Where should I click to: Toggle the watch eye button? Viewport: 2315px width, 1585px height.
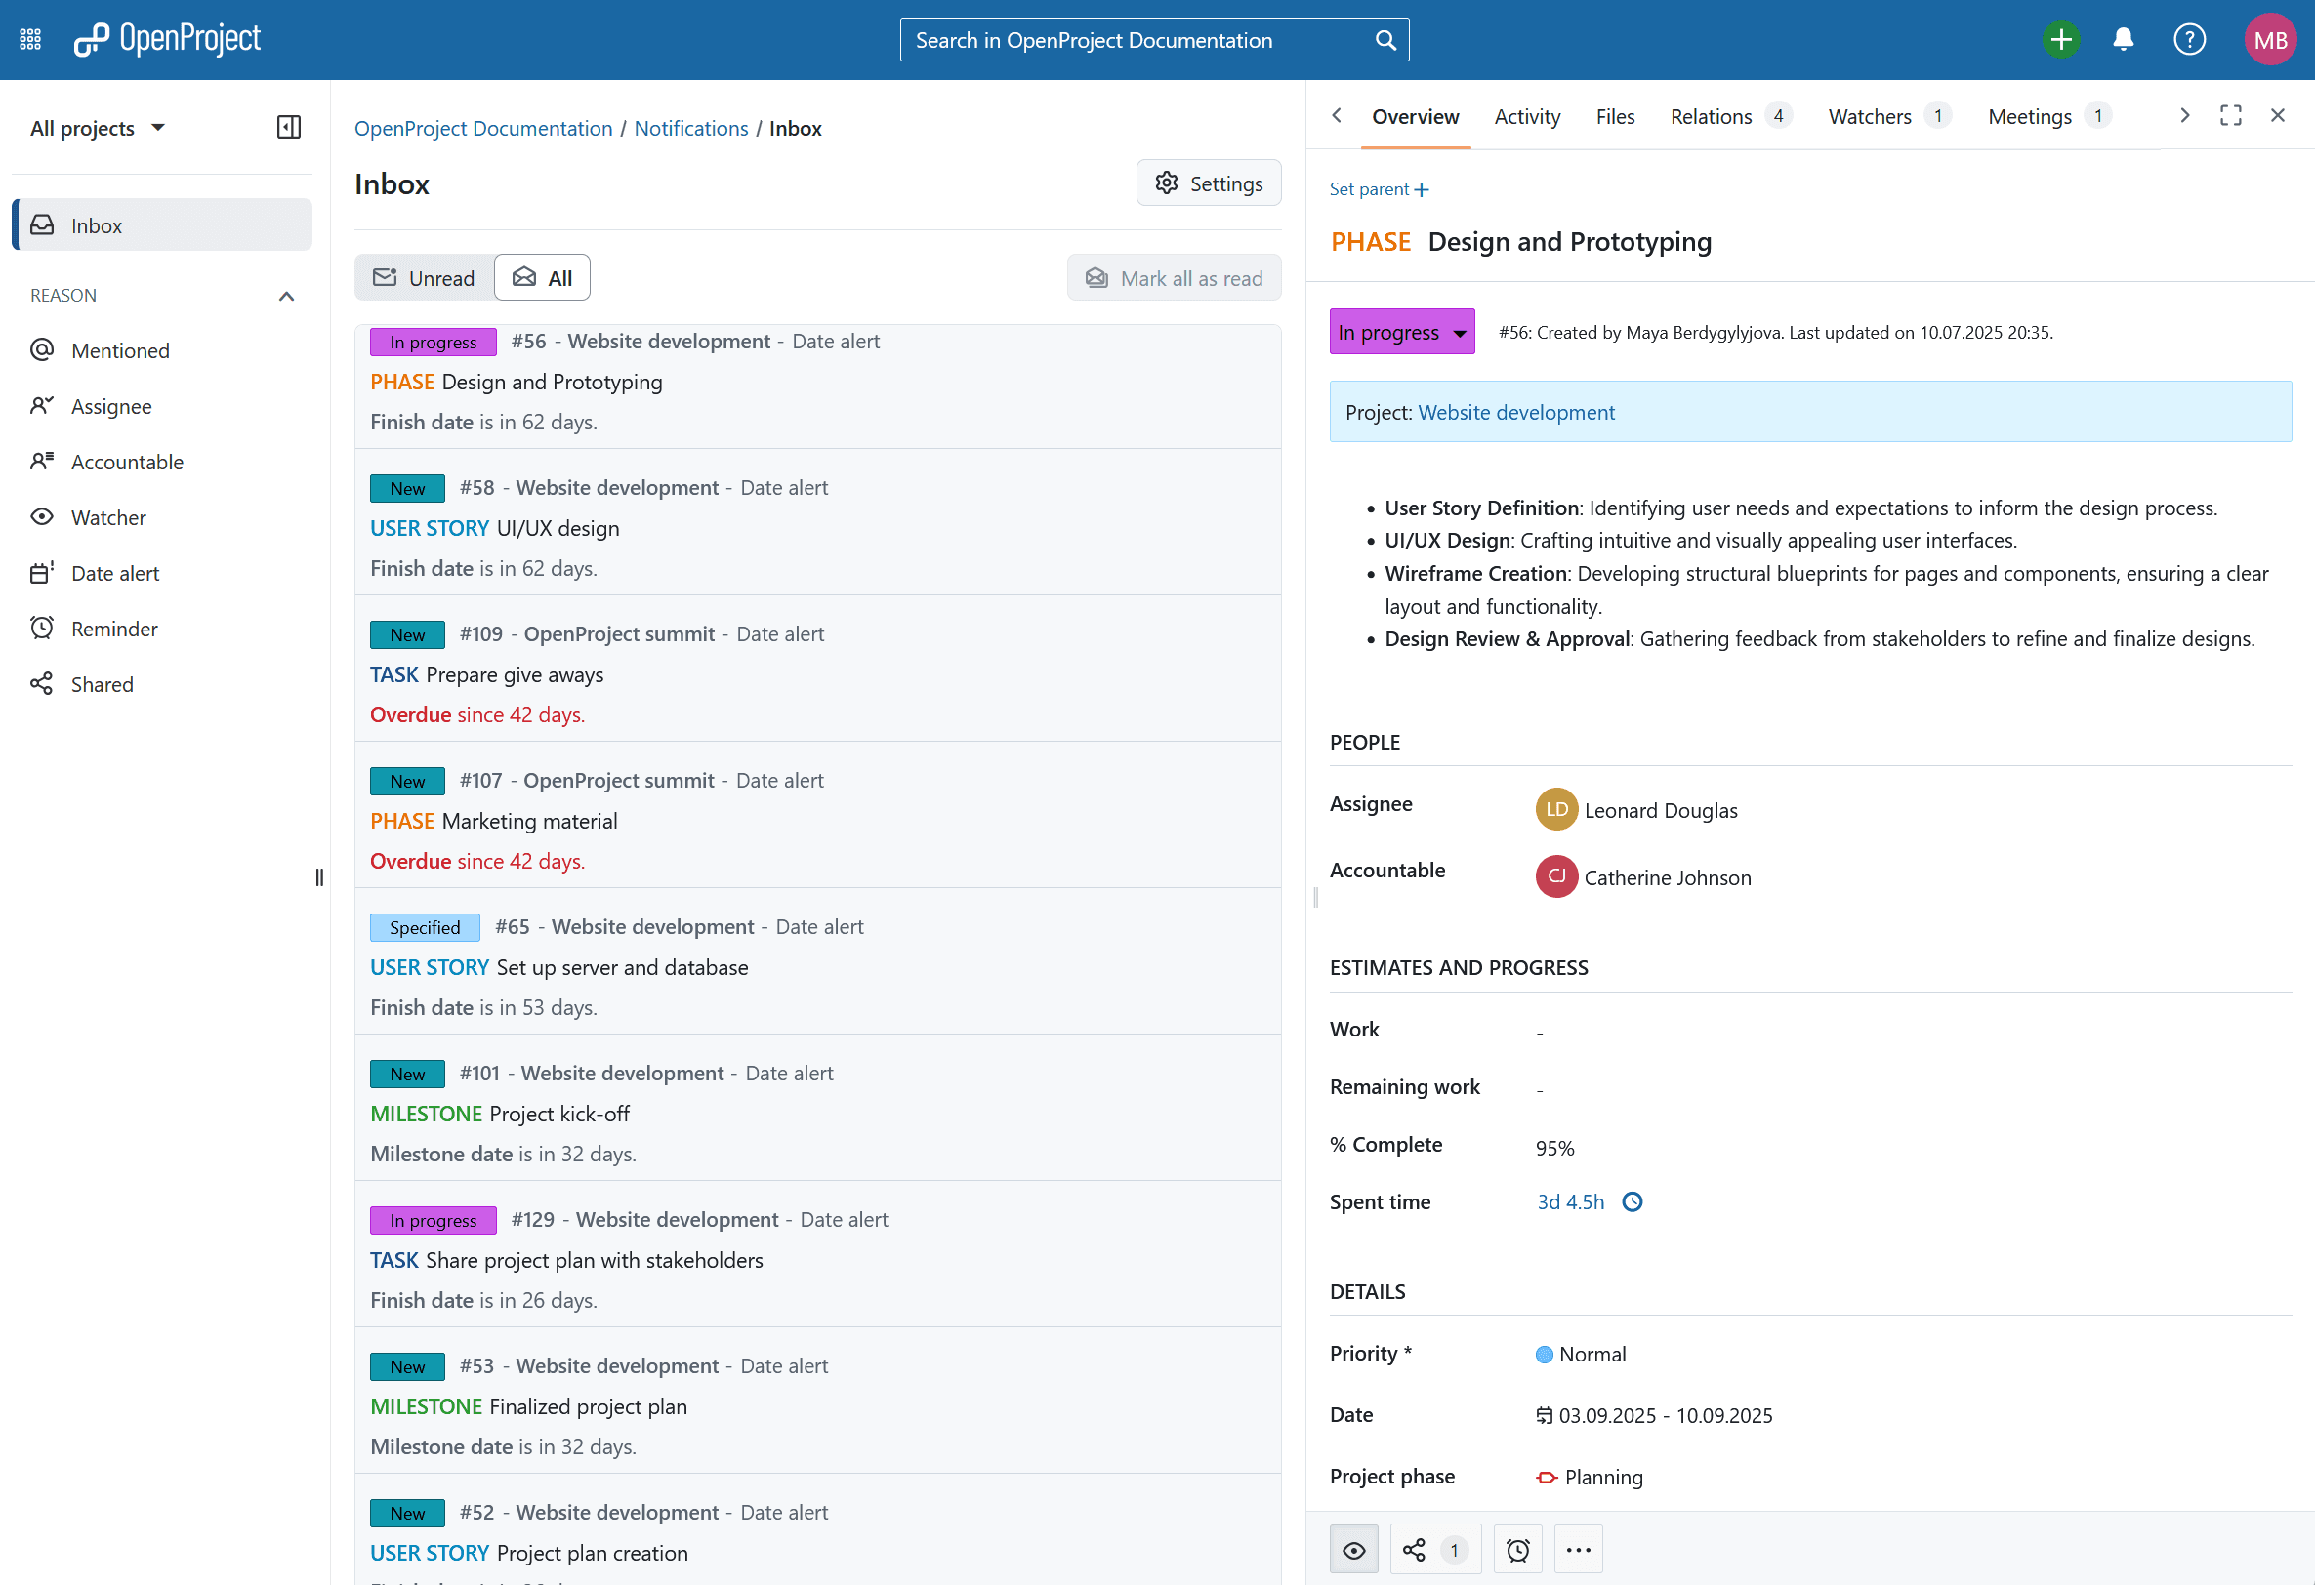(x=1353, y=1549)
